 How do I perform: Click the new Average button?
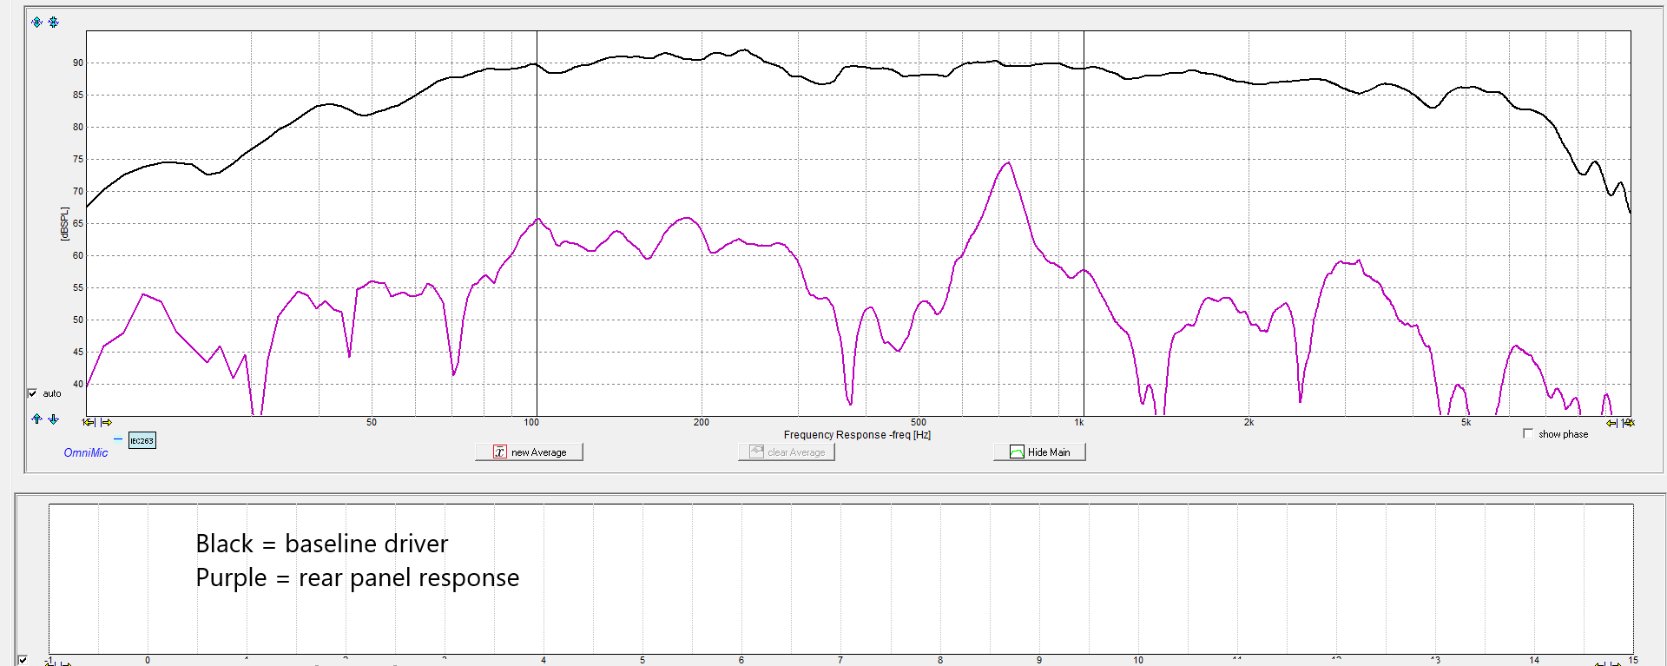tap(529, 452)
